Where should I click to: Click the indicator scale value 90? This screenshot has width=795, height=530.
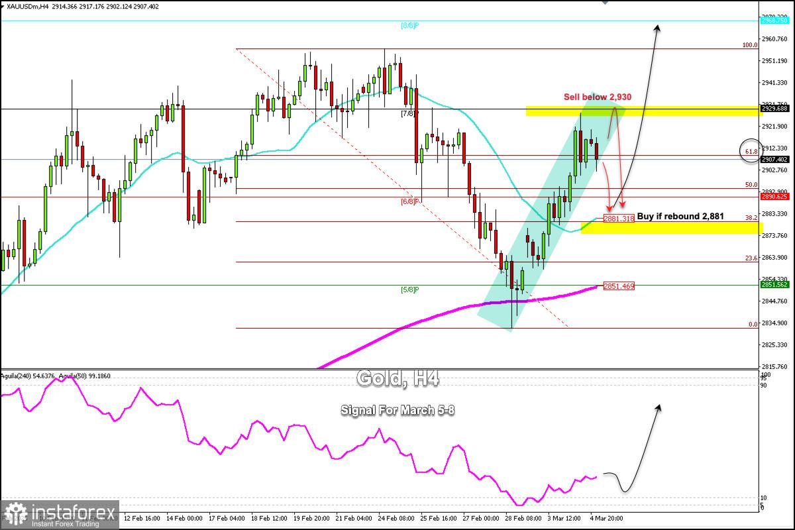(x=765, y=384)
